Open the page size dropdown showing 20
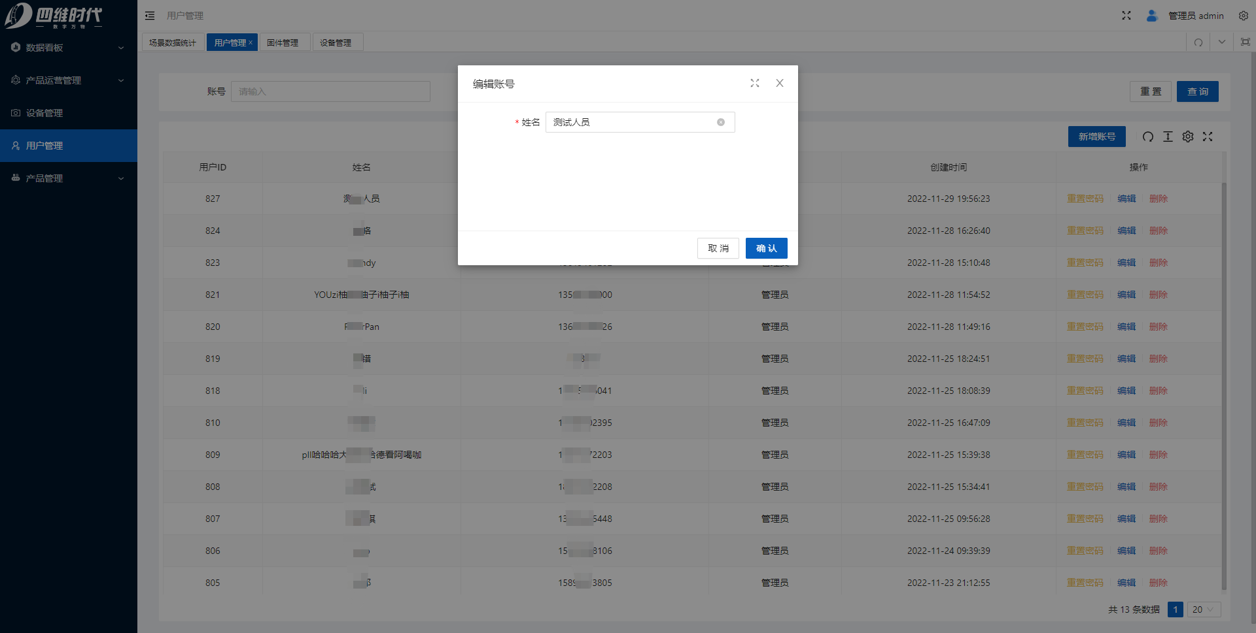 [1203, 609]
